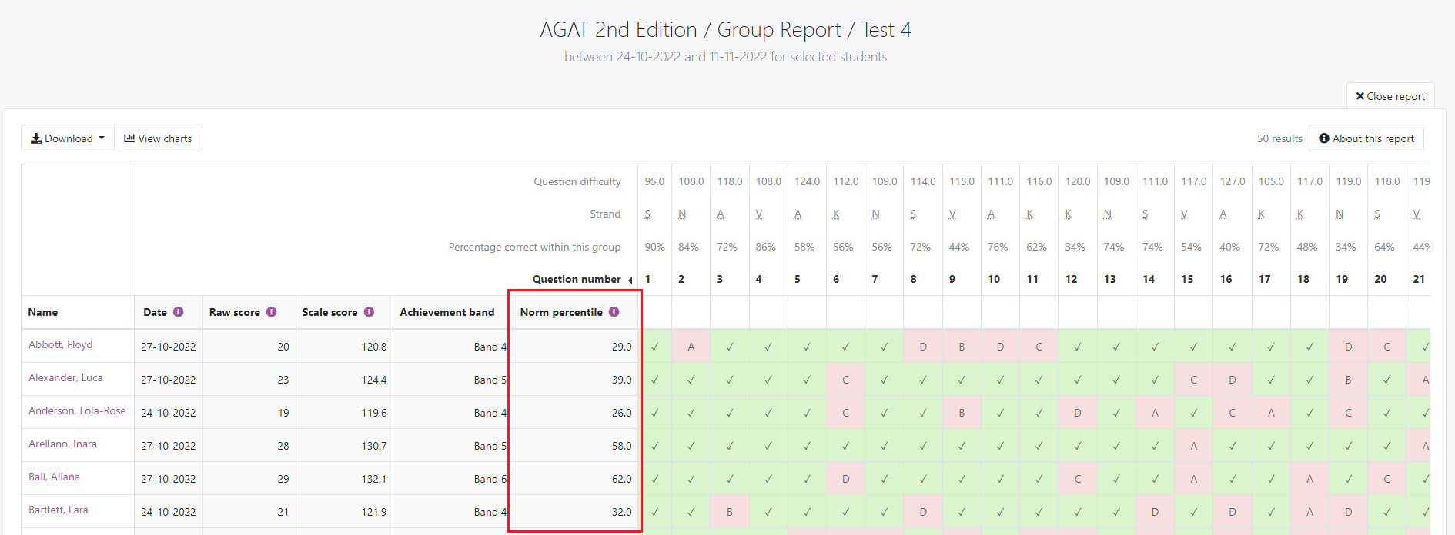Click the Scale score info icon
The image size is (1455, 535).
point(369,312)
